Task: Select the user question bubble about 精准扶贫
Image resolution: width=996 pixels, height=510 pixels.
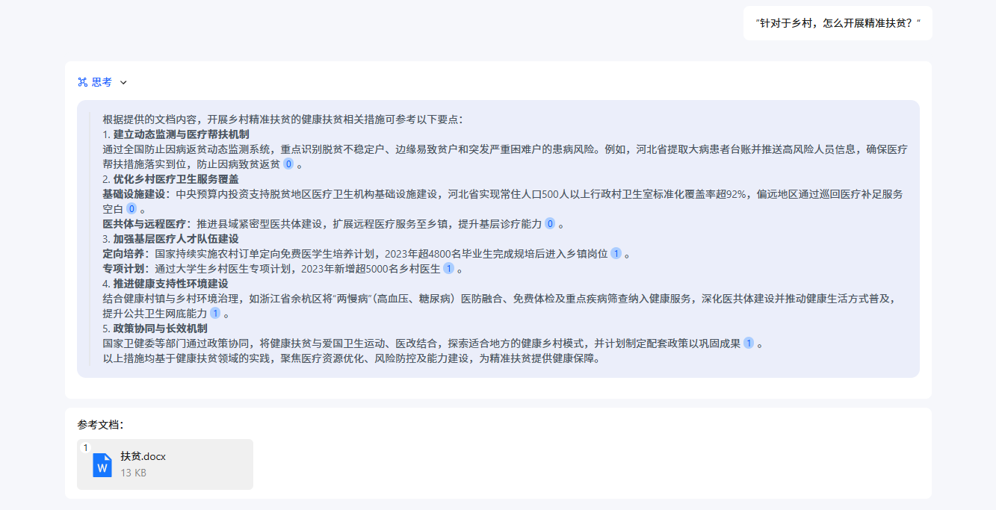Action: (838, 23)
